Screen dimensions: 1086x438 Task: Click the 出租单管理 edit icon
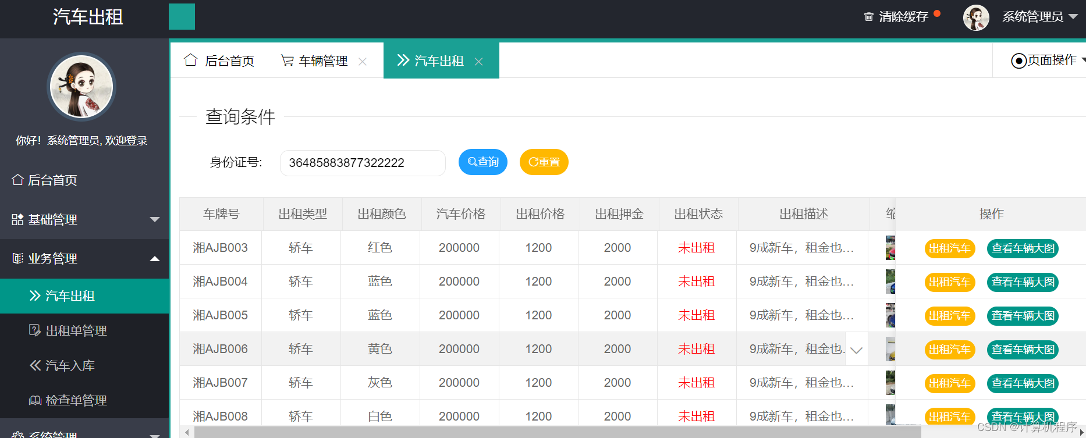click(35, 330)
